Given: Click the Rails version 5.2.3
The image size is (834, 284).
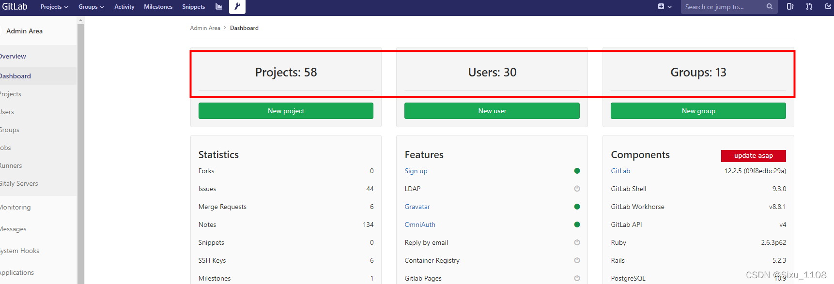Looking at the screenshot, I should (779, 260).
